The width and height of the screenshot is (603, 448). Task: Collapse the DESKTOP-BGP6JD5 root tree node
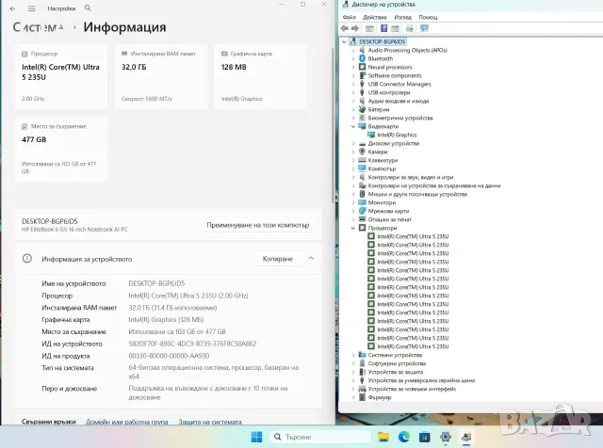click(344, 41)
